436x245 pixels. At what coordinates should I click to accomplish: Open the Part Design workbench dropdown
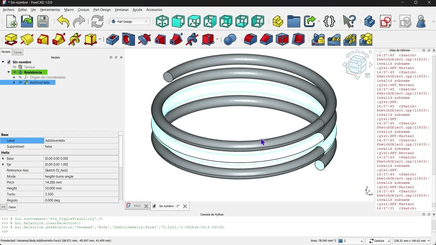[x=130, y=21]
